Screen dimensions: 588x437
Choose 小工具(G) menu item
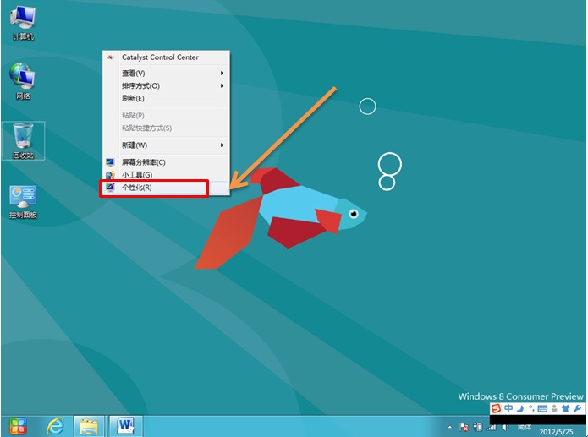166,175
